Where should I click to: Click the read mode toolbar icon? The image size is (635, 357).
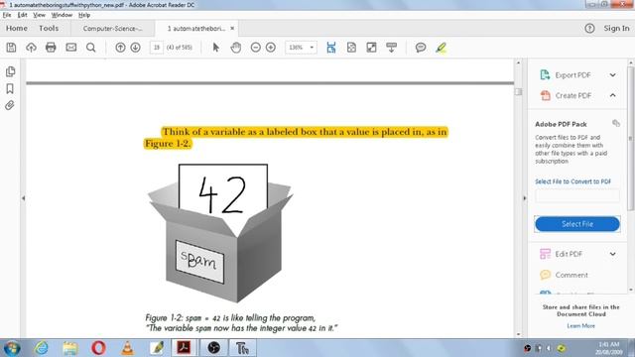[x=391, y=48]
